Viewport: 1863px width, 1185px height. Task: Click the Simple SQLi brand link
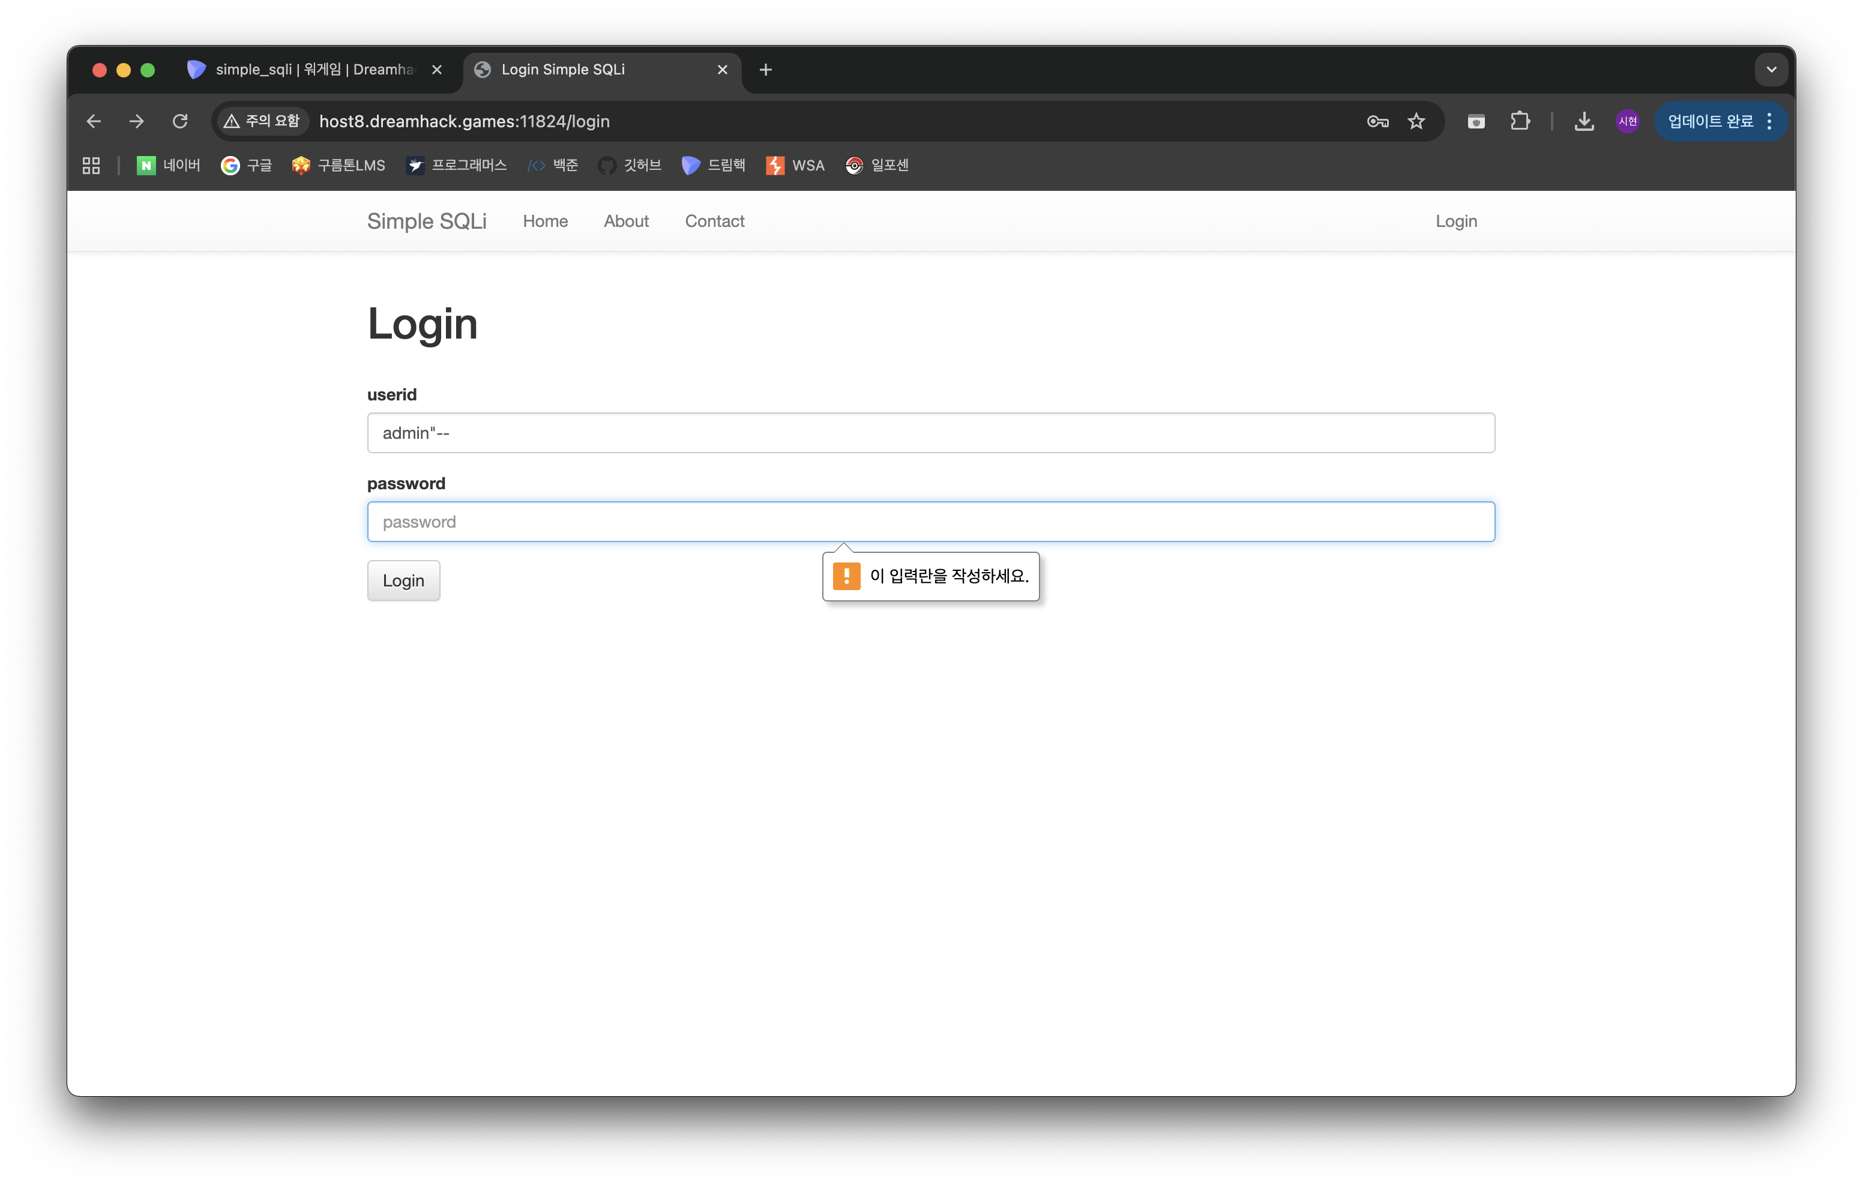(x=426, y=222)
